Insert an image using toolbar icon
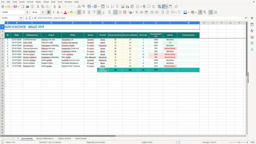This screenshot has height=144, width=256. tap(123, 6)
